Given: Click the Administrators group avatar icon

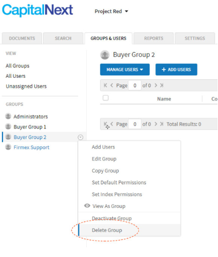Looking at the screenshot, I should click(x=8, y=116).
